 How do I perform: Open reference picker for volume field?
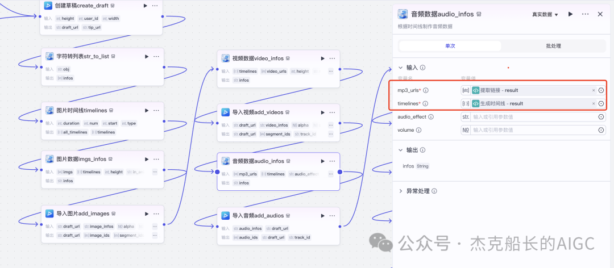(601, 130)
